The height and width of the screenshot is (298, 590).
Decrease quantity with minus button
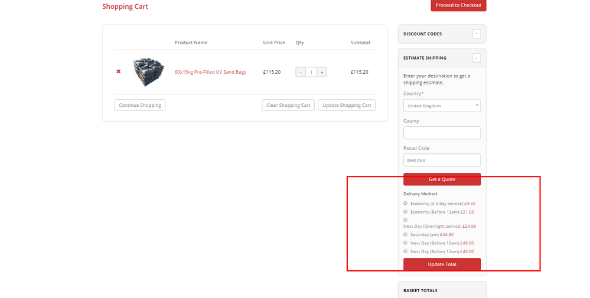click(x=301, y=72)
